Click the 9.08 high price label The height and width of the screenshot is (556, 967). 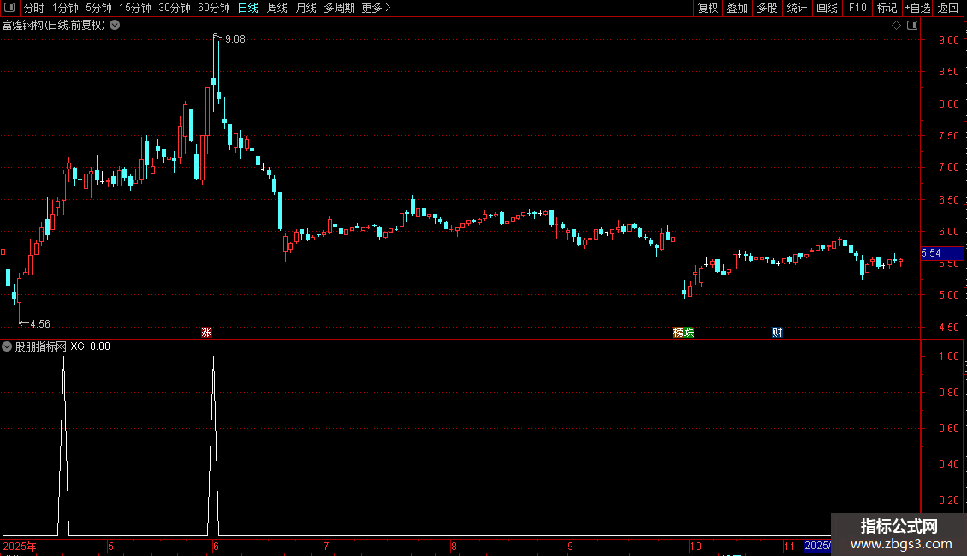pyautogui.click(x=235, y=39)
